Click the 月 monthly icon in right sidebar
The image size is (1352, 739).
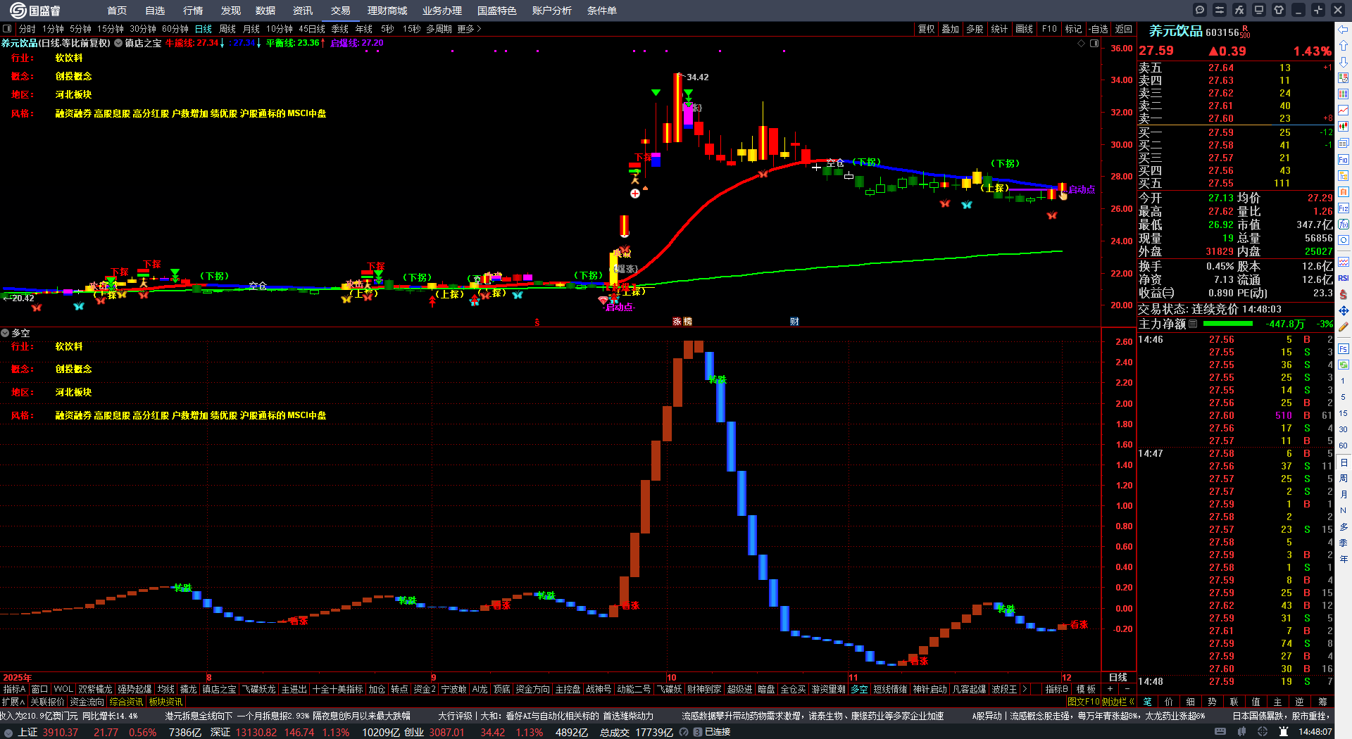coord(1344,495)
